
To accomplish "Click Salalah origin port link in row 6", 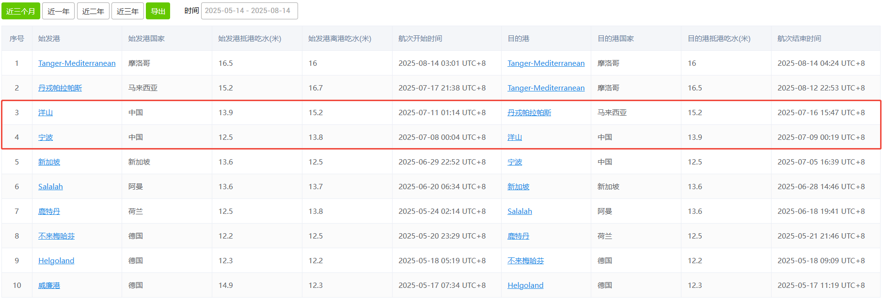I will tap(50, 187).
